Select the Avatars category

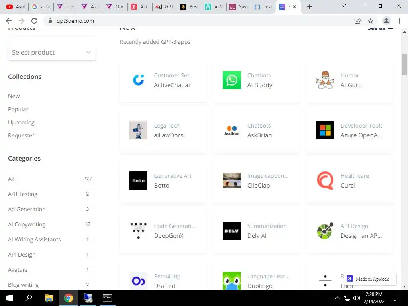(50, 270)
